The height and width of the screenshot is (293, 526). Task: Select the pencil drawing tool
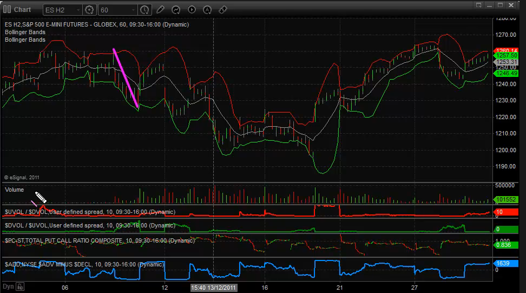coord(160,10)
